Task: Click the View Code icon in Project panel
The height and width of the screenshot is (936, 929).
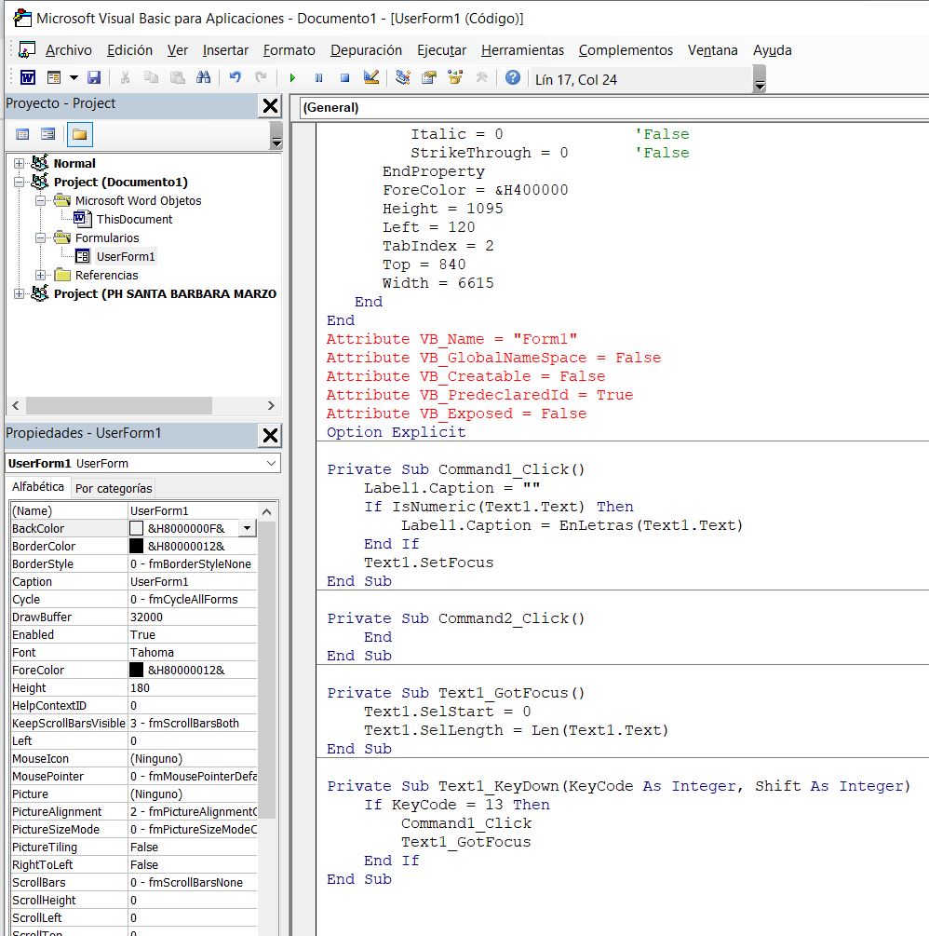Action: click(22, 134)
